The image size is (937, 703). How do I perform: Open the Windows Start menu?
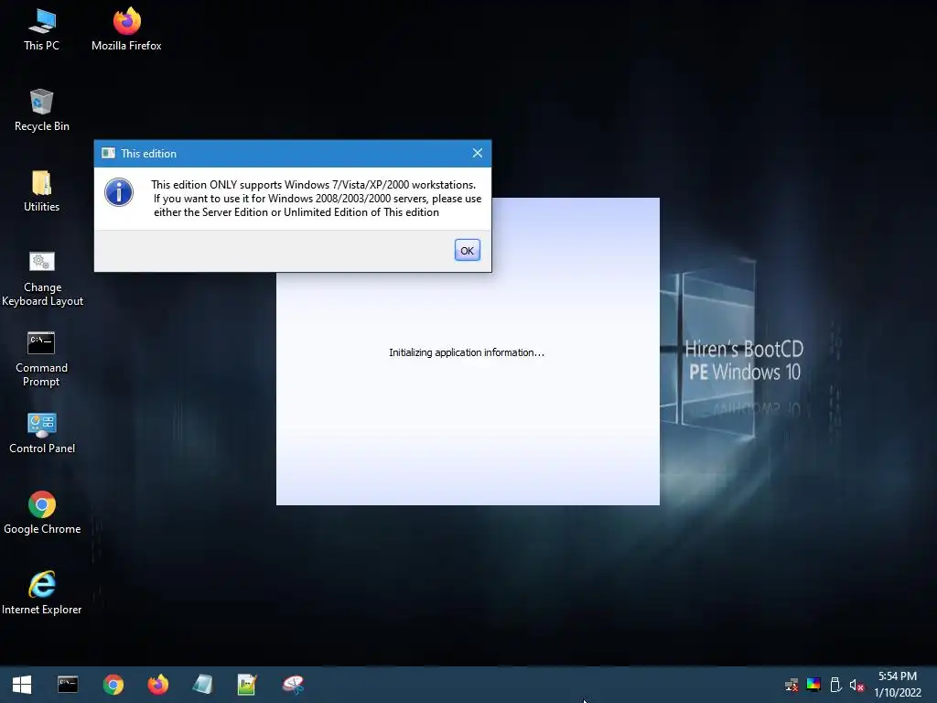click(22, 685)
